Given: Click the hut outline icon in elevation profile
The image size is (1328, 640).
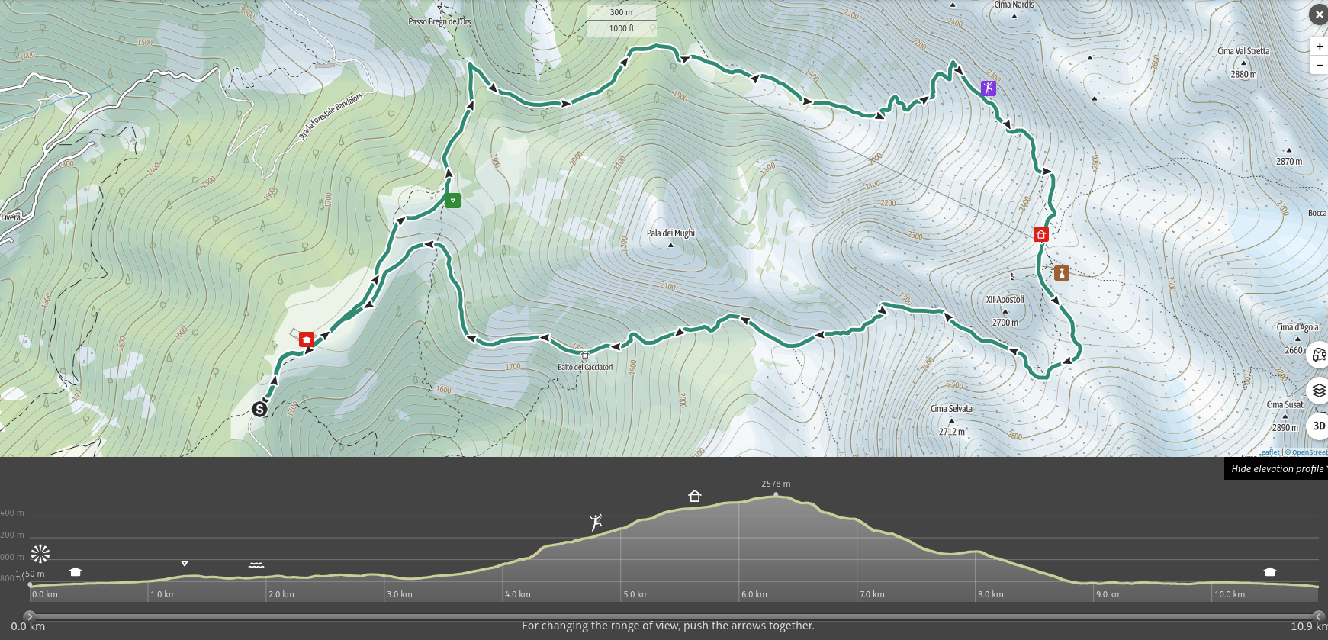Looking at the screenshot, I should tap(694, 496).
